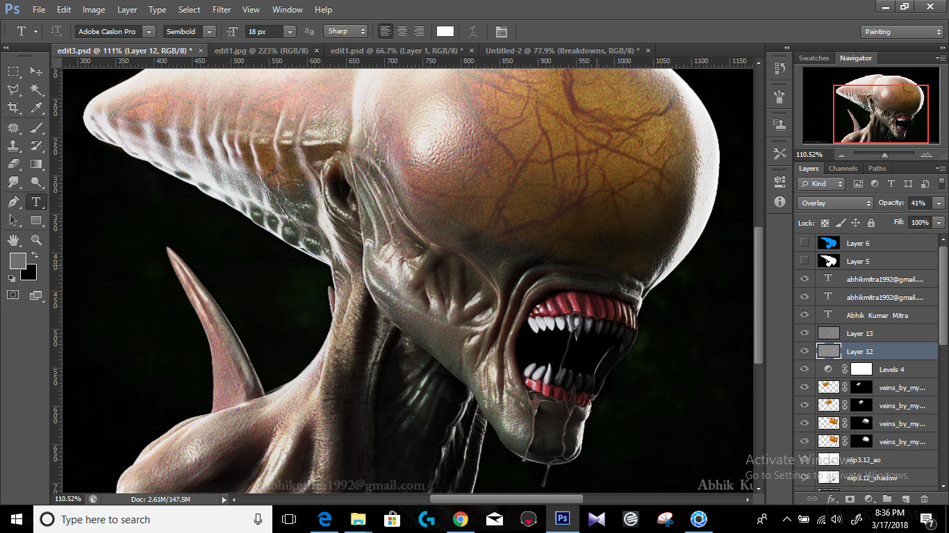The image size is (949, 533).
Task: Select the Smudge tool
Action: (13, 182)
